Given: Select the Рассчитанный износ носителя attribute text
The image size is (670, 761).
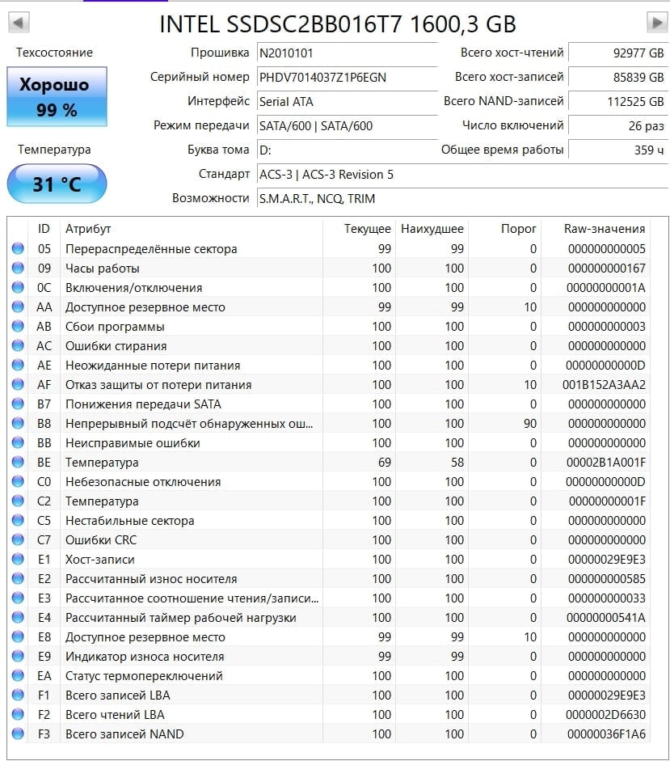Looking at the screenshot, I should [x=151, y=579].
